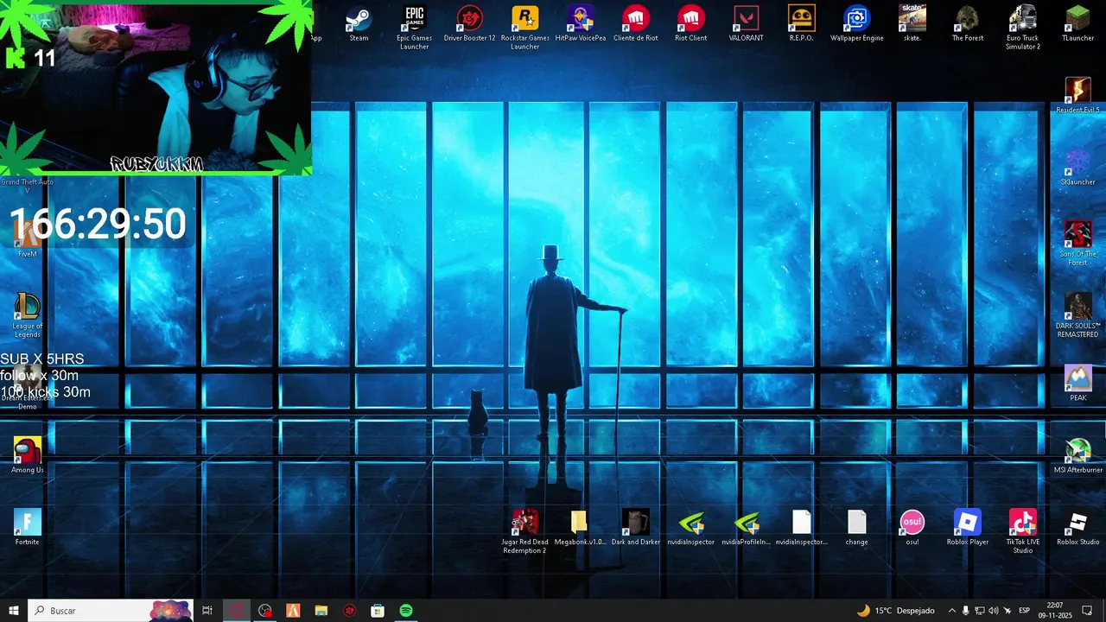Expand the hidden system tray icons
1106x622 pixels.
[952, 611]
